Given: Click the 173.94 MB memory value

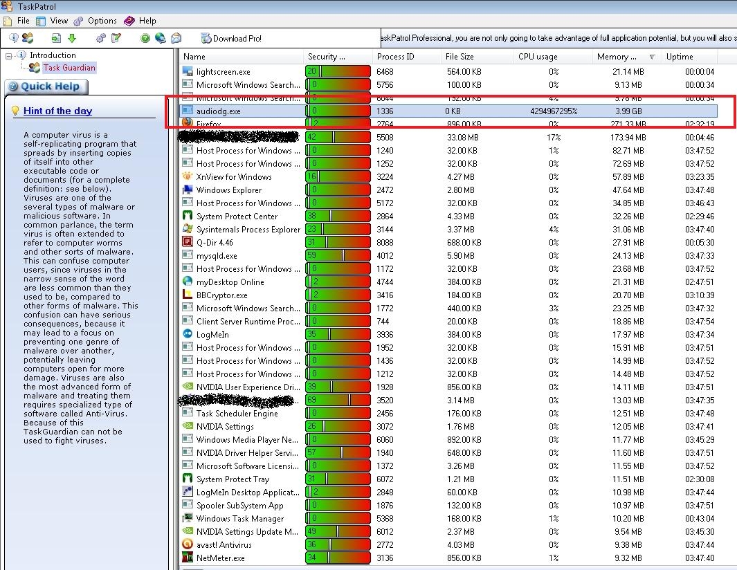Looking at the screenshot, I should (x=628, y=138).
